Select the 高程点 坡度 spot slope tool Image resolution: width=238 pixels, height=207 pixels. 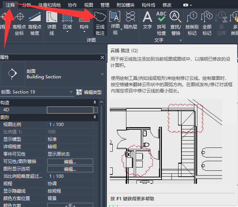tap(35, 24)
